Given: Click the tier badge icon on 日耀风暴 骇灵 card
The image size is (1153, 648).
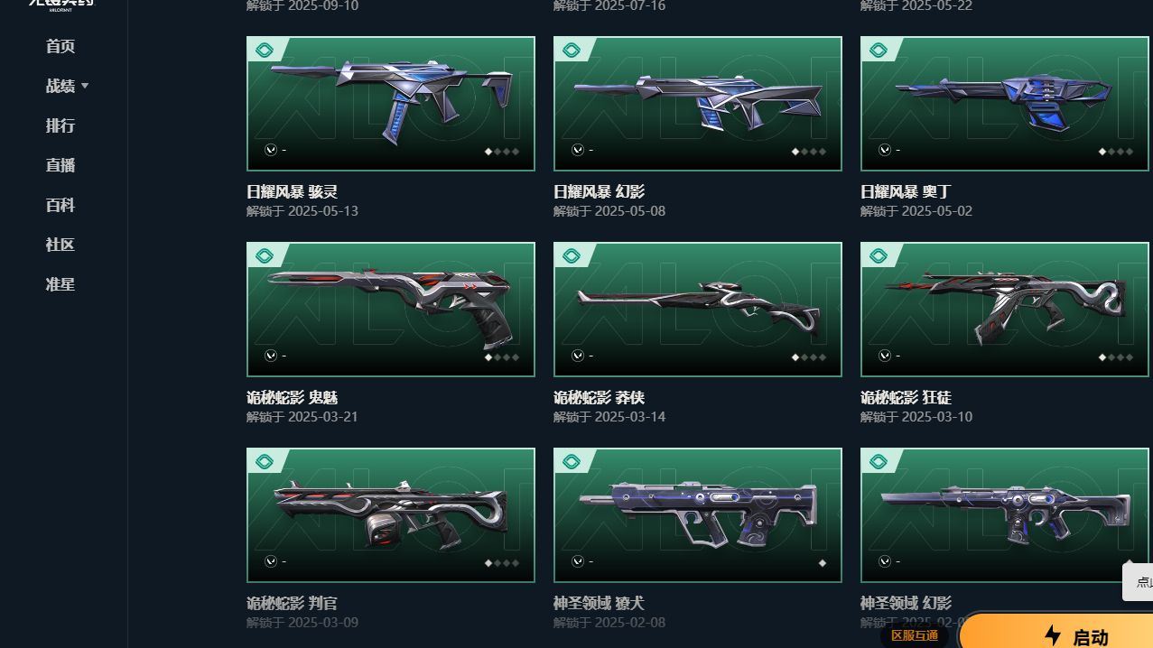Looking at the screenshot, I should point(265,51).
